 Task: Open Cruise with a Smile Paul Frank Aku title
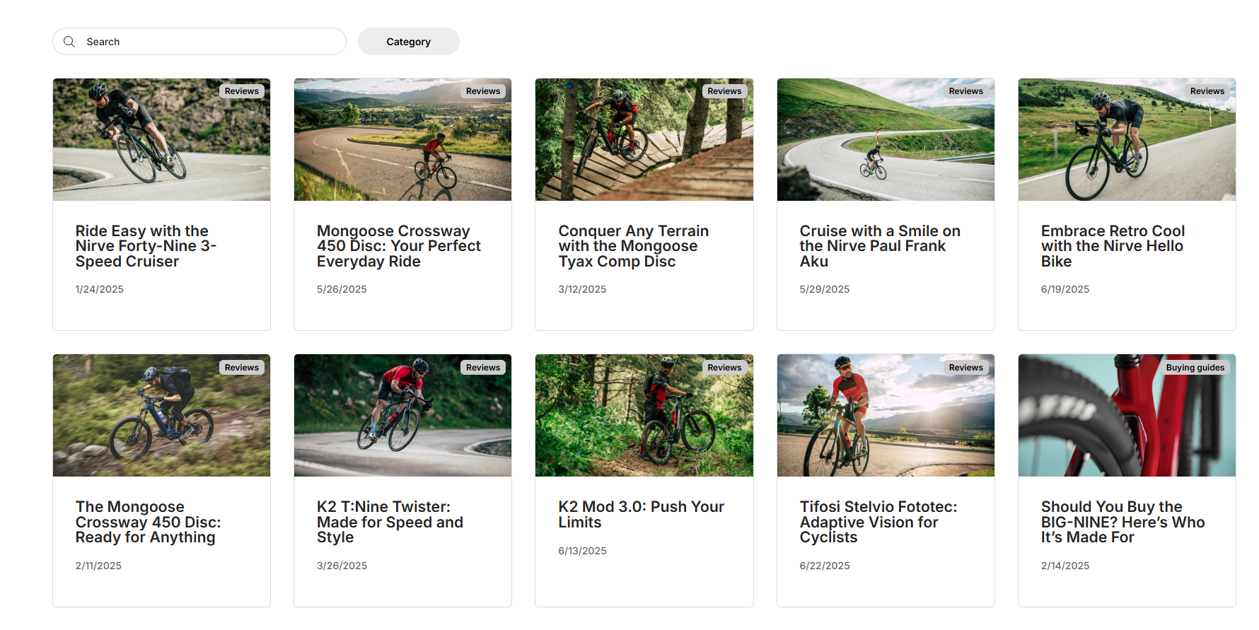coord(880,246)
